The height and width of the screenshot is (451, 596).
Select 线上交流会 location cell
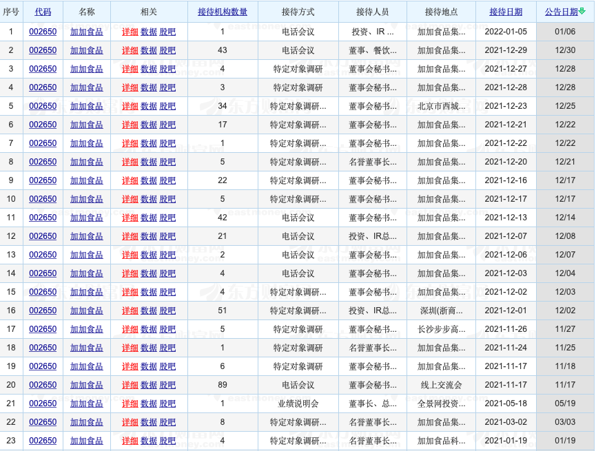click(441, 385)
